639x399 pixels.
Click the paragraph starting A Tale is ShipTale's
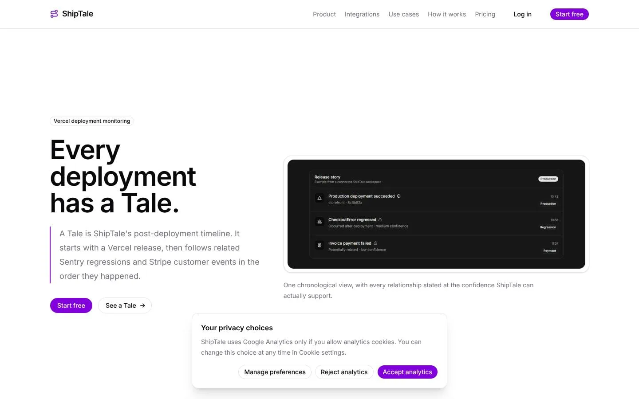[159, 255]
